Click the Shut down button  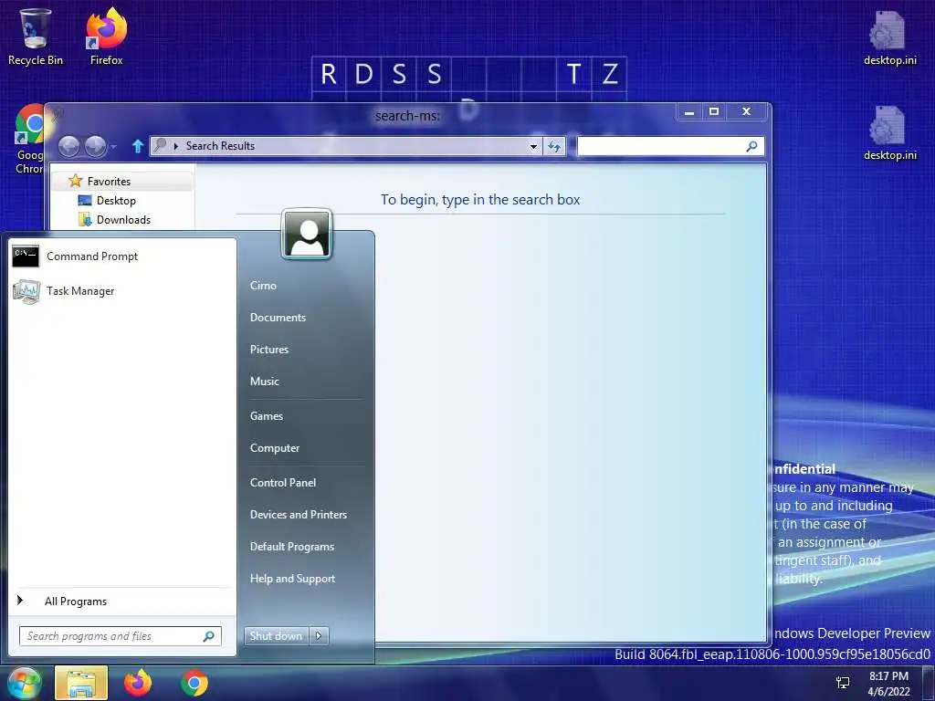pos(277,636)
